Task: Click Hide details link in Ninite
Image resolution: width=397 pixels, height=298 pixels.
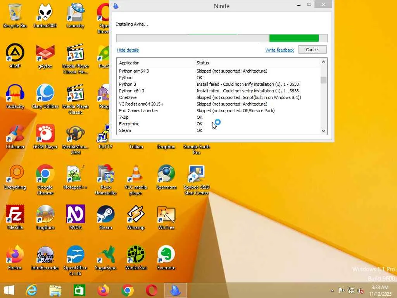Action: click(x=128, y=50)
